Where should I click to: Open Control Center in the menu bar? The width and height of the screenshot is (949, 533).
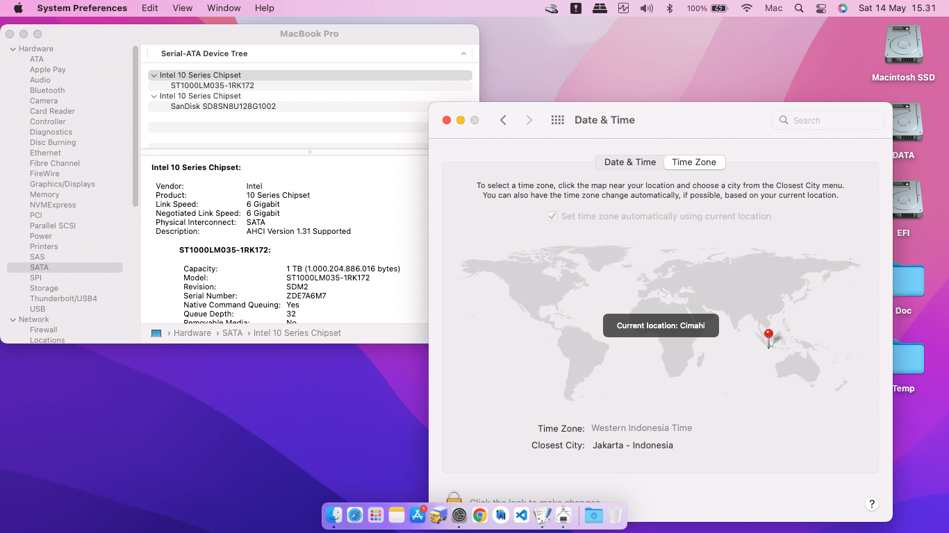point(821,8)
